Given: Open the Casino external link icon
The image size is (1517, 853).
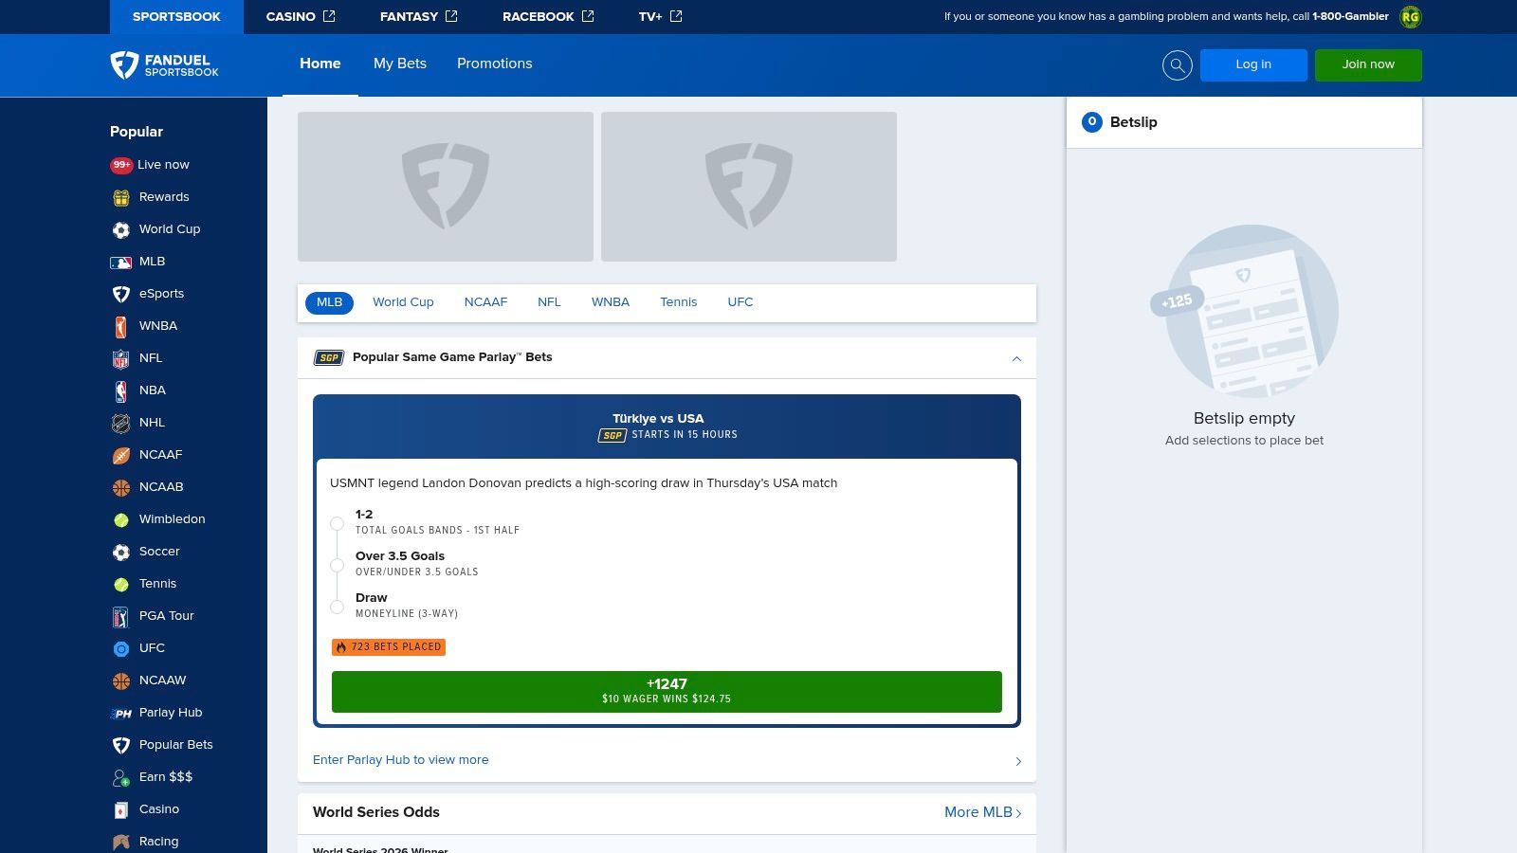Looking at the screenshot, I should pyautogui.click(x=329, y=16).
